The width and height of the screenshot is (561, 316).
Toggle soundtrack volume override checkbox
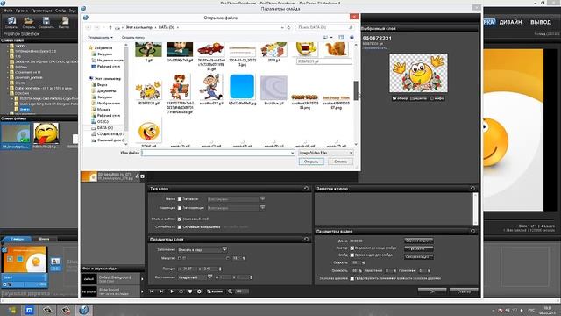[352, 278]
